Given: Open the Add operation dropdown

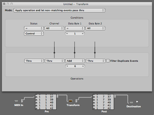Looking at the screenshot, I should click(75, 61).
